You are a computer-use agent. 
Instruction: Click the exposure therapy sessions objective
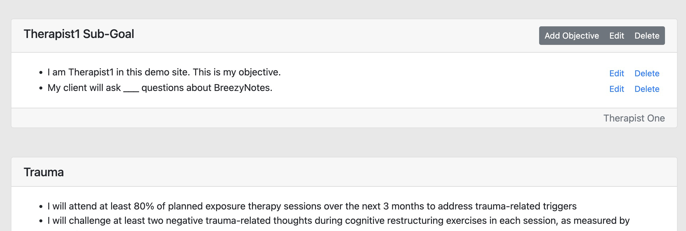click(312, 206)
